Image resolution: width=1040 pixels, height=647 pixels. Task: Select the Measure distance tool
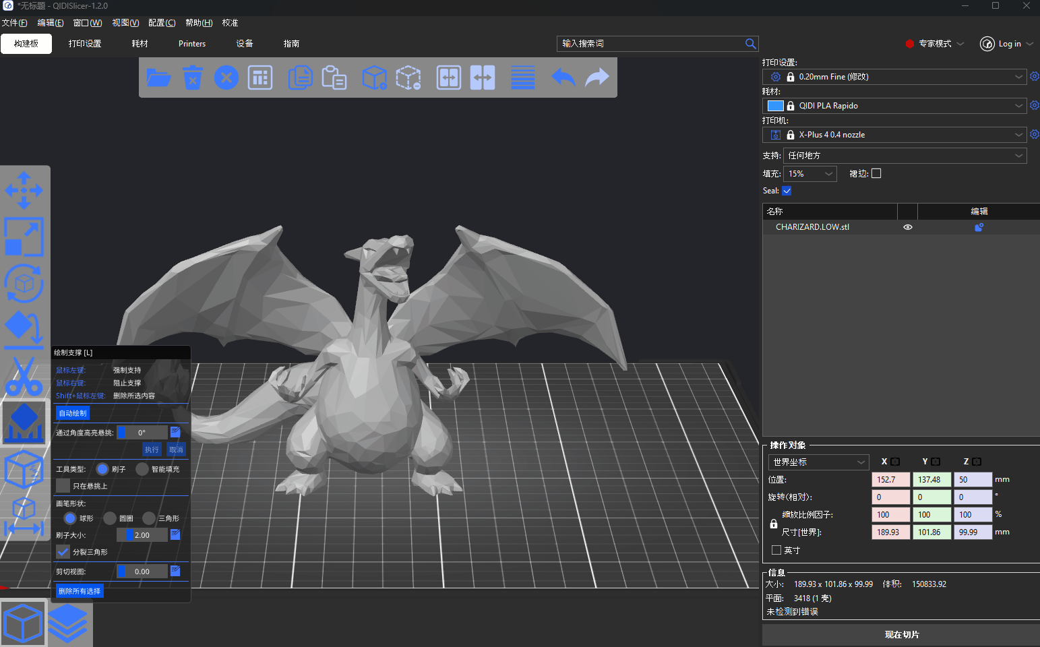point(24,518)
